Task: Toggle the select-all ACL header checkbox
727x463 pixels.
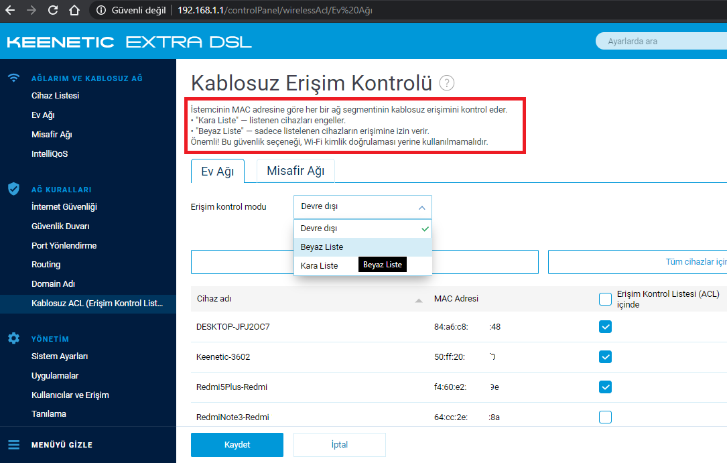Action: [x=605, y=299]
